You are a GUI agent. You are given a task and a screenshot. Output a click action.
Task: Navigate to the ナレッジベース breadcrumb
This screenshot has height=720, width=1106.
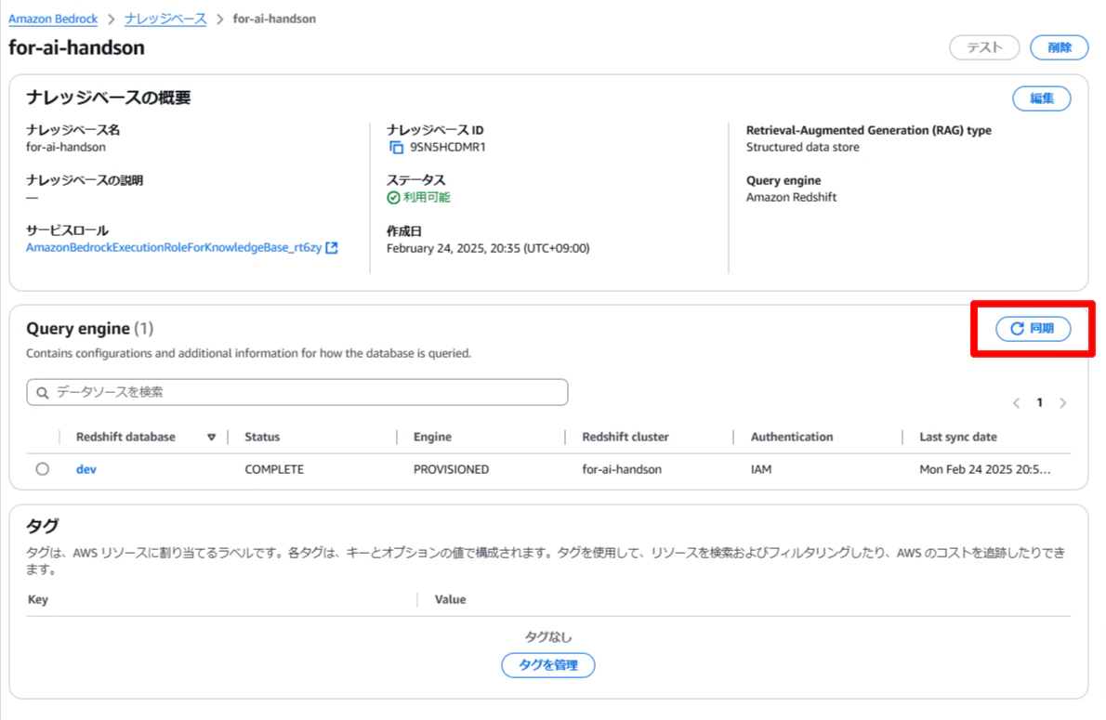point(165,19)
